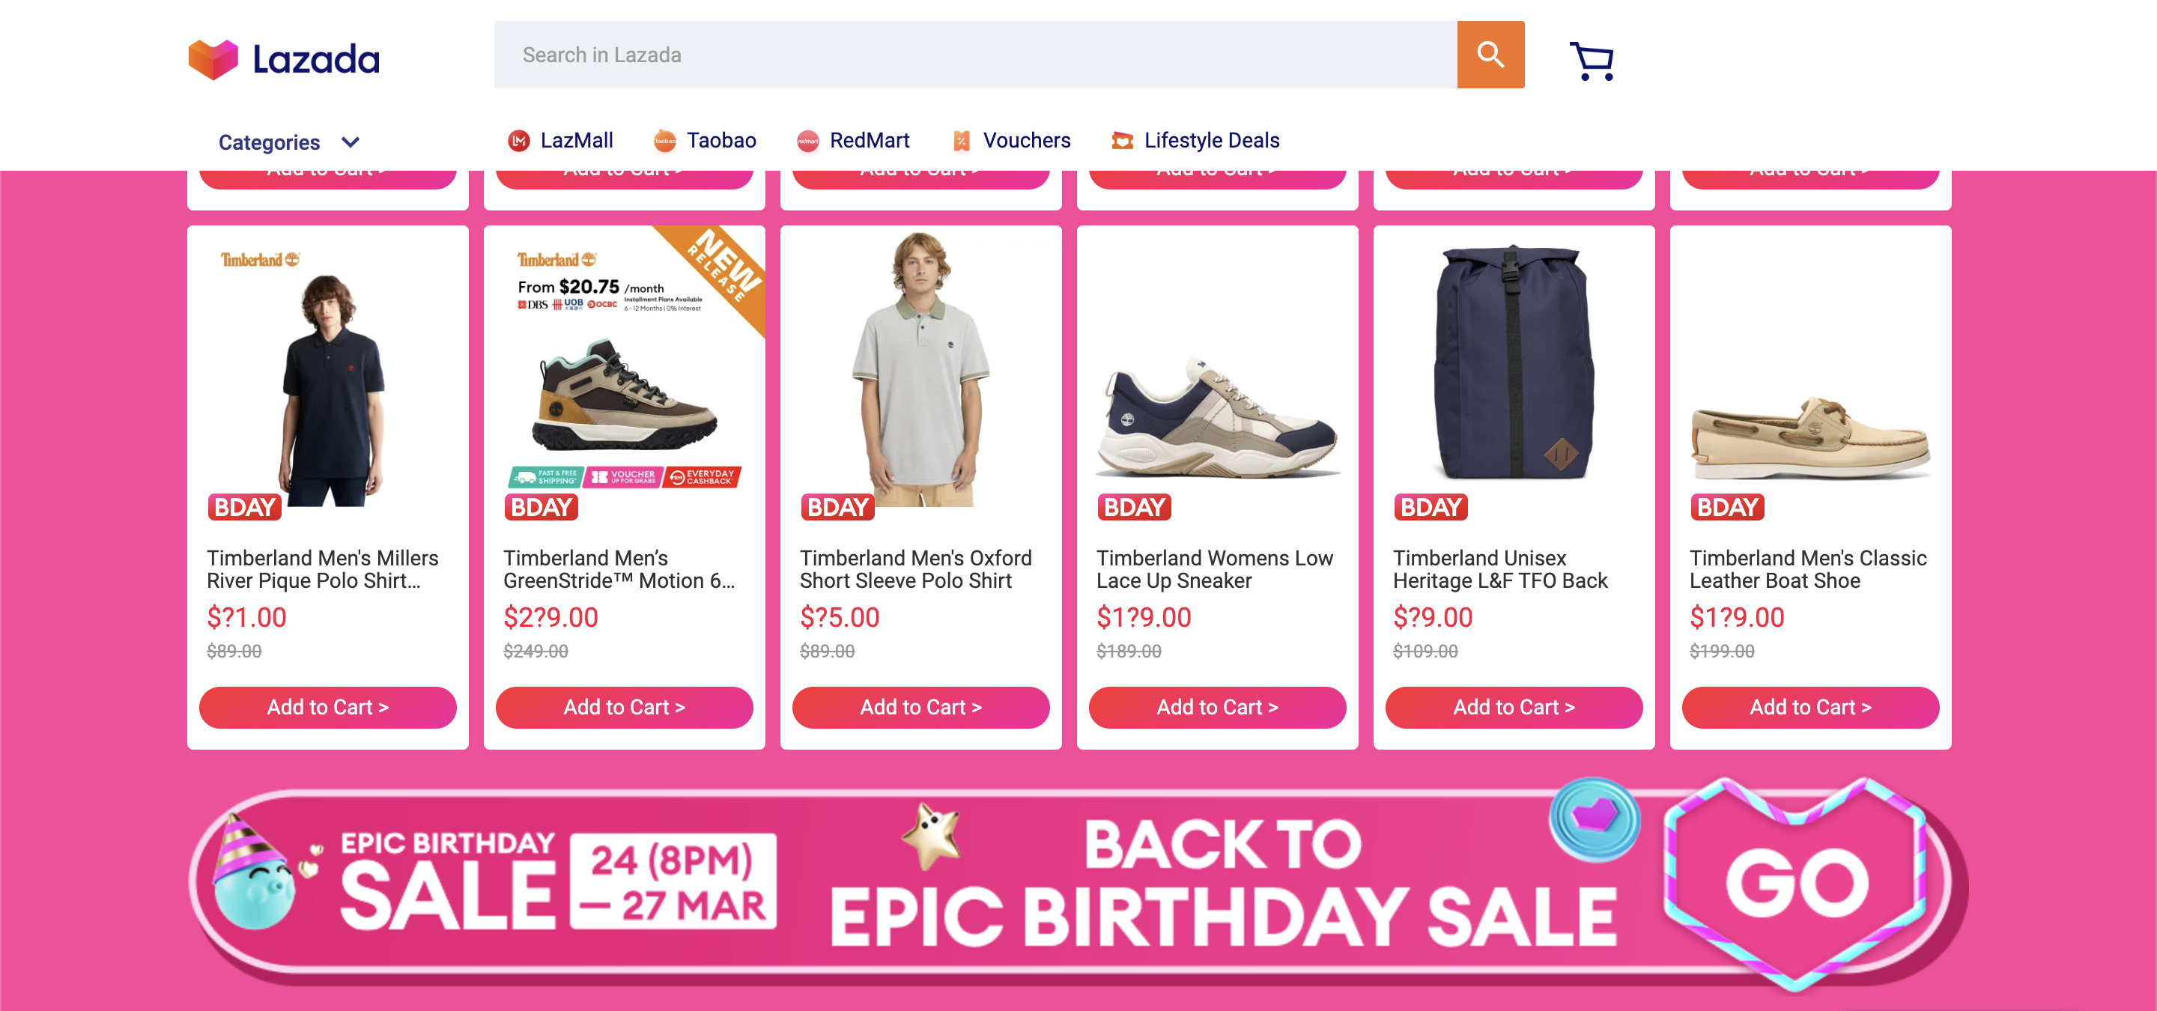Click the Lifestyle Deals icon
The width and height of the screenshot is (2157, 1011).
click(1122, 141)
